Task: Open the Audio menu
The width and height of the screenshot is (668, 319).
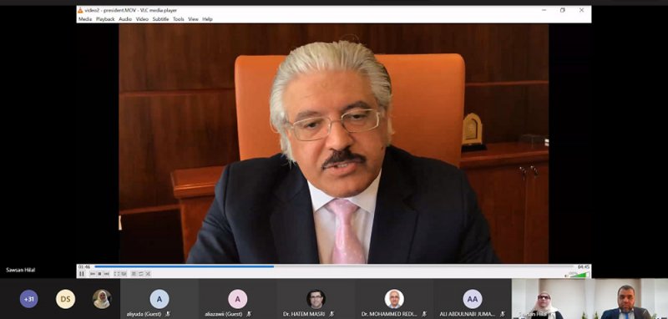Action: pyautogui.click(x=125, y=19)
